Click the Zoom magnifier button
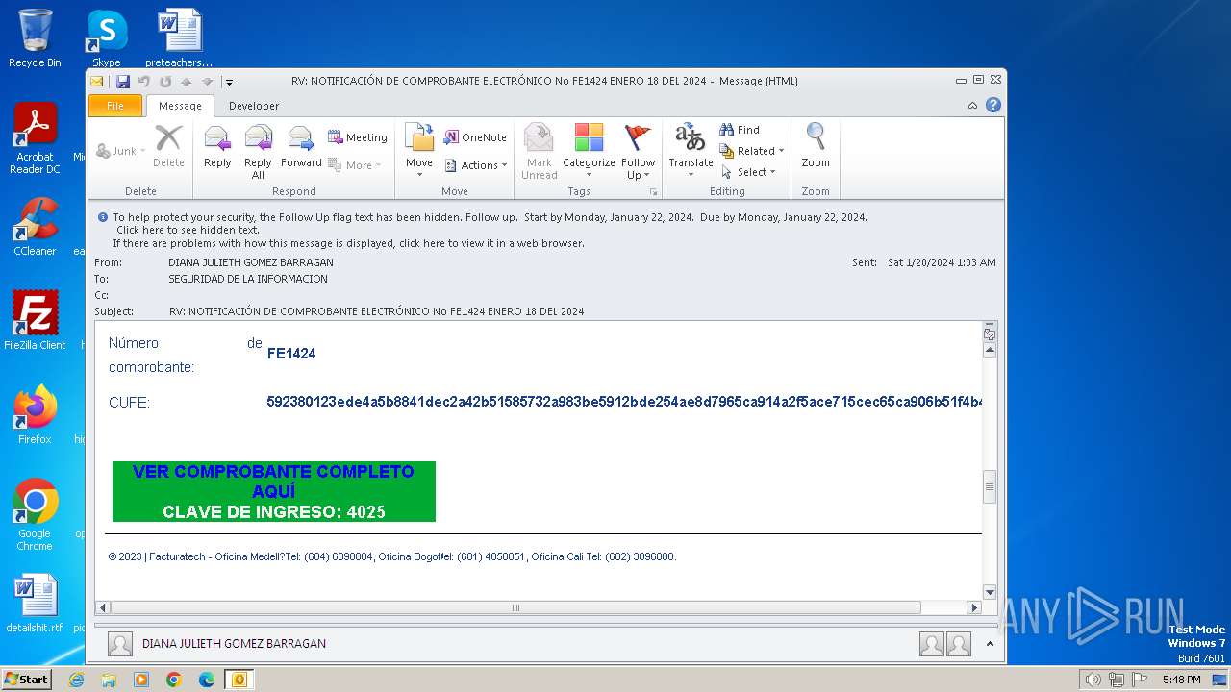 point(816,147)
